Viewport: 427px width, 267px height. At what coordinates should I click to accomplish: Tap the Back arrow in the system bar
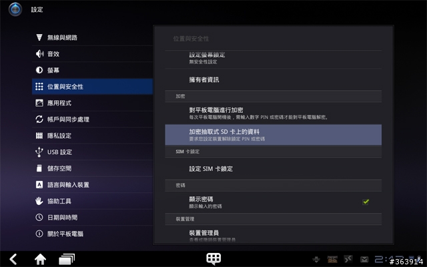tap(13, 259)
